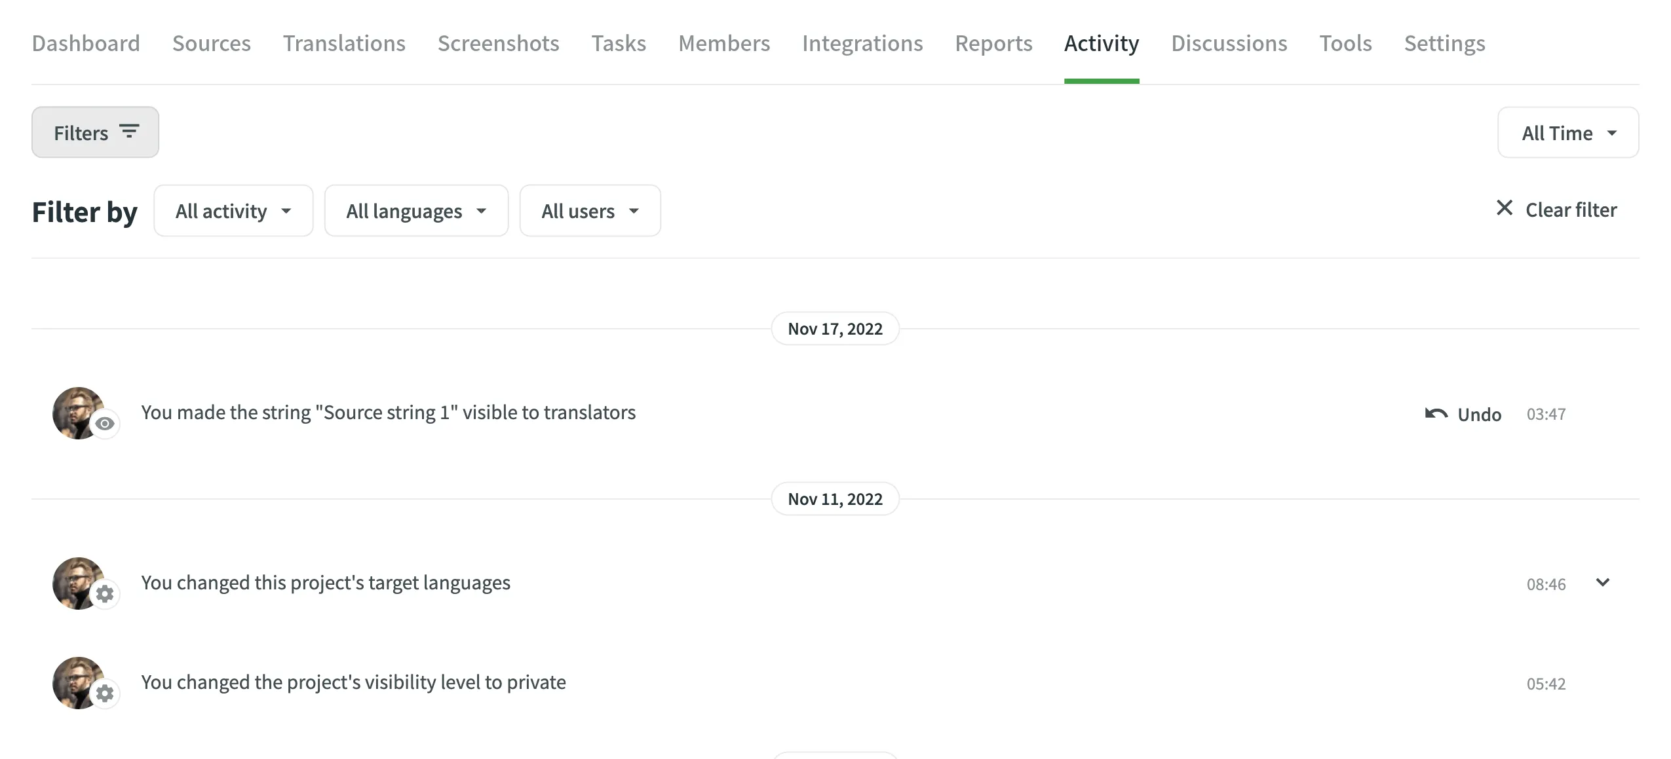
Task: Open the All languages filter dropdown
Action: coord(416,210)
